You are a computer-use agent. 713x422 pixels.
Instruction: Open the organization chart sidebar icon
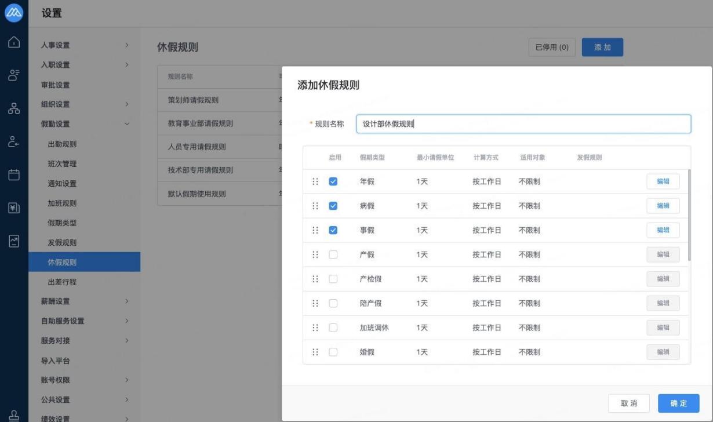[x=13, y=108]
